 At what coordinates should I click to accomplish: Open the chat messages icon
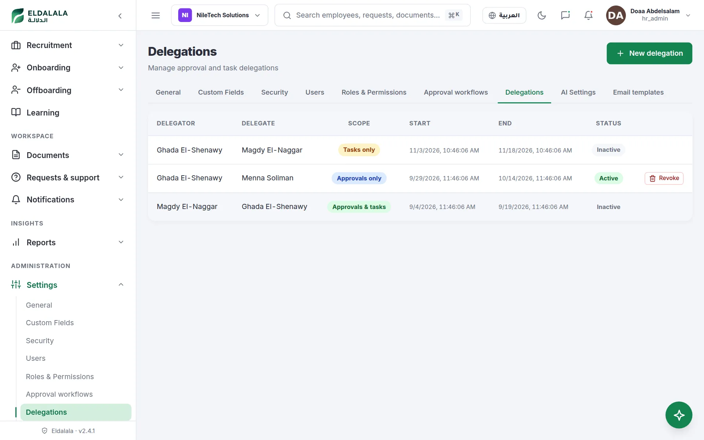point(565,15)
